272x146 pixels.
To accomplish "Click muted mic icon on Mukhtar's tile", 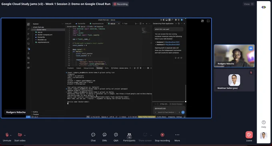I will (251, 72).
